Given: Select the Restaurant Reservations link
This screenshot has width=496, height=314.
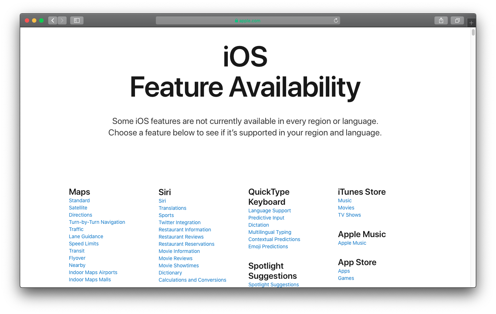Looking at the screenshot, I should 186,244.
